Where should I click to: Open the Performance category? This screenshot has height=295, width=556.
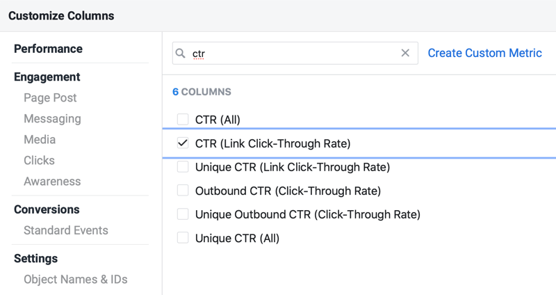[48, 49]
